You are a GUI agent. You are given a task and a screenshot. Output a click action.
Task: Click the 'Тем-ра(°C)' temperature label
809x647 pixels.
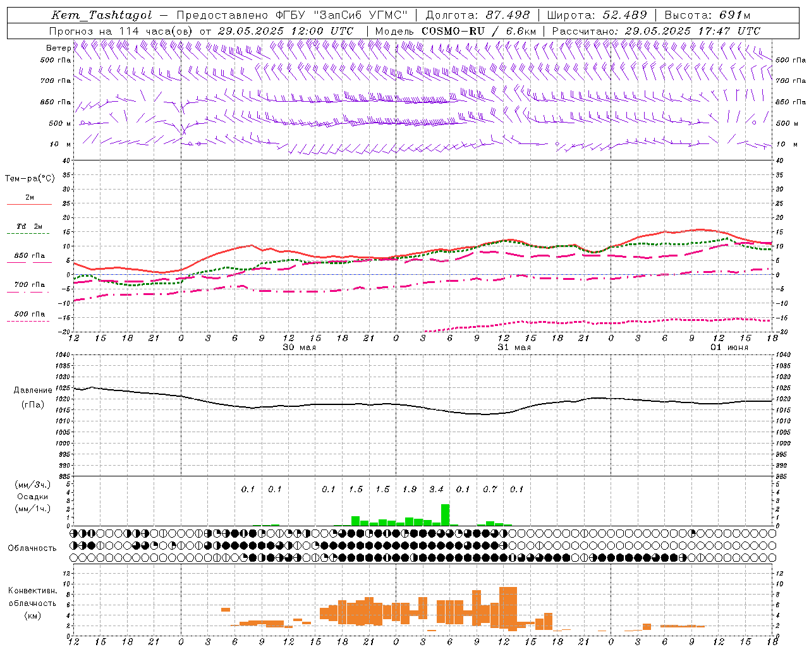pyautogui.click(x=30, y=179)
